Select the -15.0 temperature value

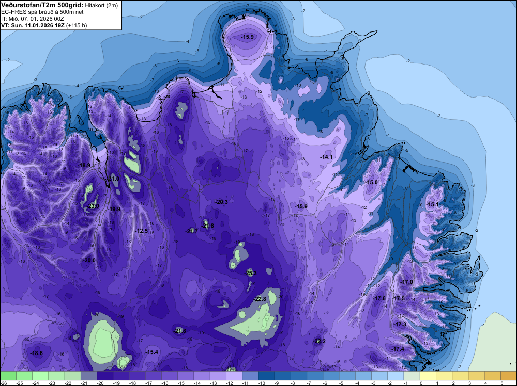(x=372, y=182)
